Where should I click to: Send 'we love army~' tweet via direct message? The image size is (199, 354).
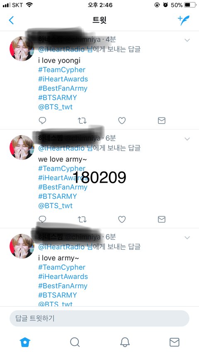tap(162, 219)
